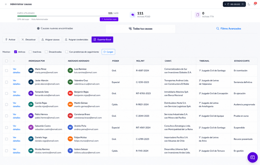Viewport: 260px width, 165px height.
Task: Select Todas tus causas tab
Action: 140,29
